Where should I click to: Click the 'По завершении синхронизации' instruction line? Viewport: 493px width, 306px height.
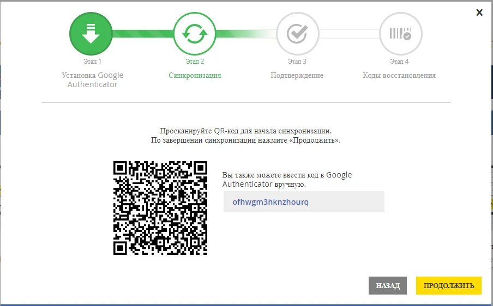click(x=245, y=140)
